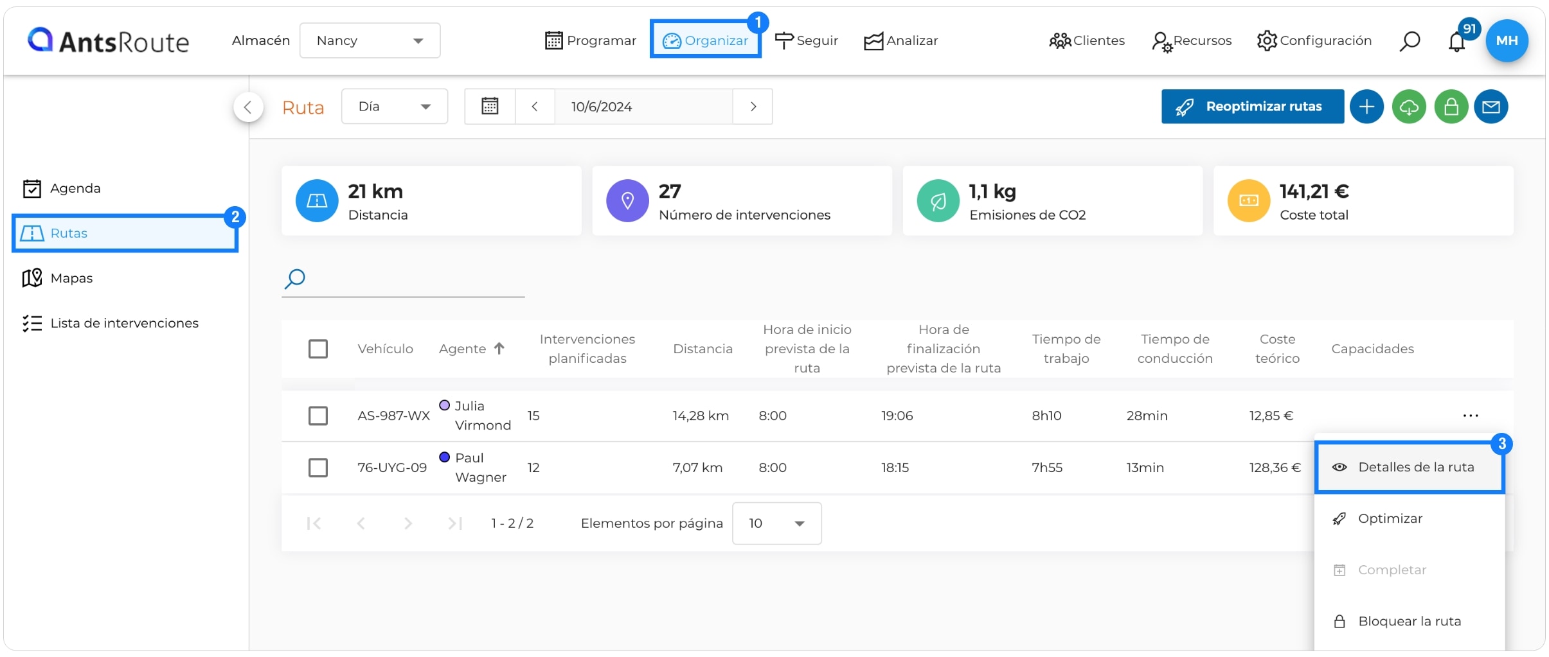Click Paul Wagner's blue color dot
This screenshot has height=657, width=1549.
pyautogui.click(x=444, y=457)
